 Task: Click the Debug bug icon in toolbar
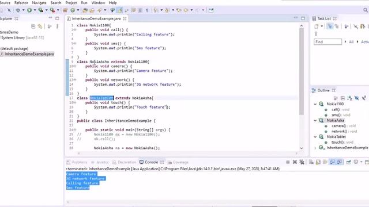(x=18, y=10)
